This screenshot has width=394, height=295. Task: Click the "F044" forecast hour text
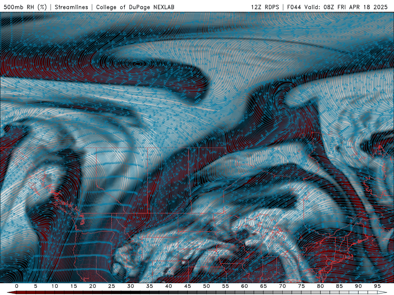294,7
